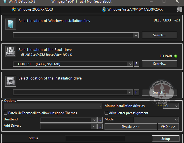Click the Add Drivers label
184x143 pixels.
(13, 126)
